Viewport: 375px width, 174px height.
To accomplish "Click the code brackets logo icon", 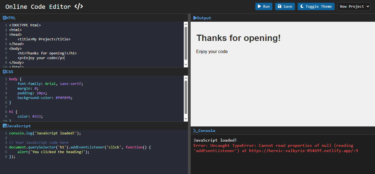I will [x=79, y=7].
